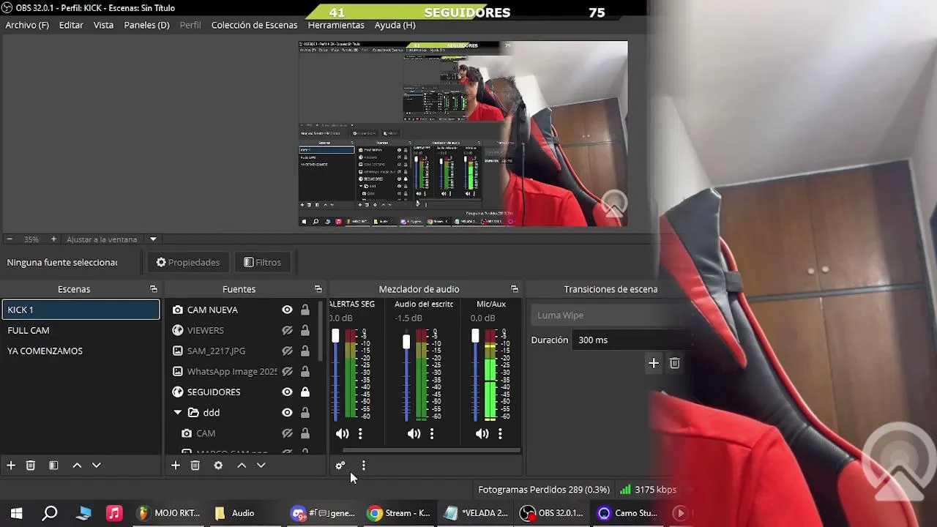Viewport: 937px width, 527px height.
Task: Open the Archivo menu
Action: 27,25
